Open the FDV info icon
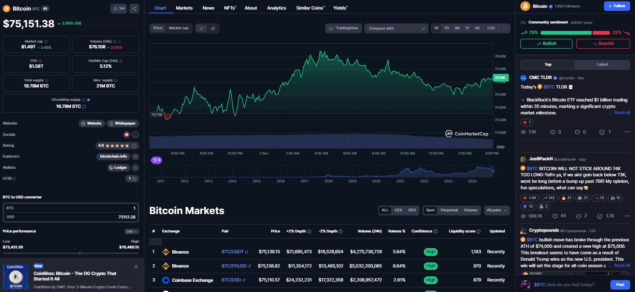This screenshot has width=635, height=292. pos(40,61)
